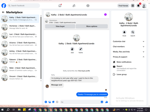Select the Kathy conversation in chat list
This screenshot has width=150, height=112.
click(x=20, y=19)
